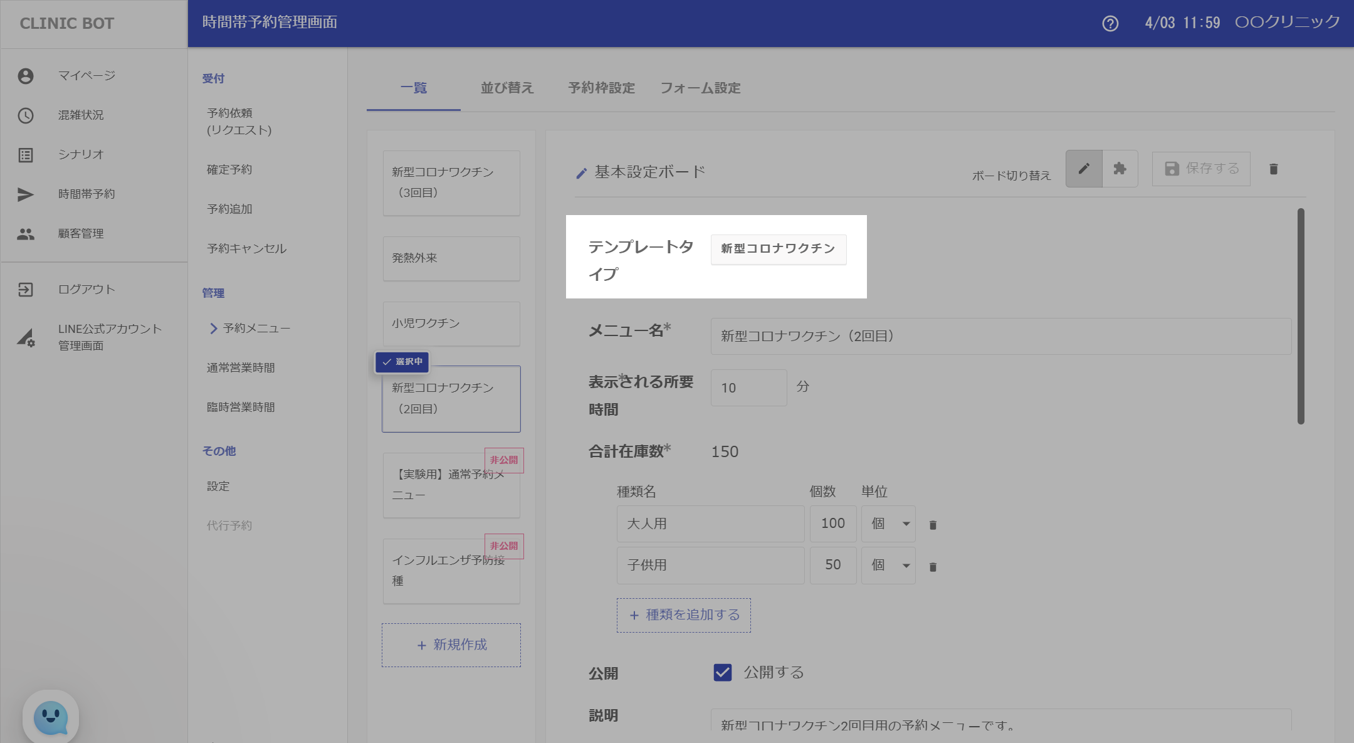Toggle the 公開する checkbox
This screenshot has height=743, width=1354.
tap(723, 673)
